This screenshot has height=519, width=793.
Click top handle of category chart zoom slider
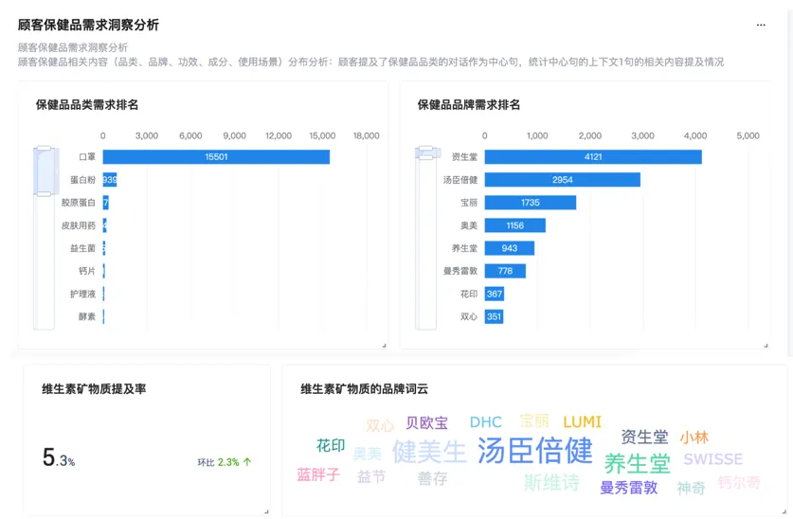44,149
